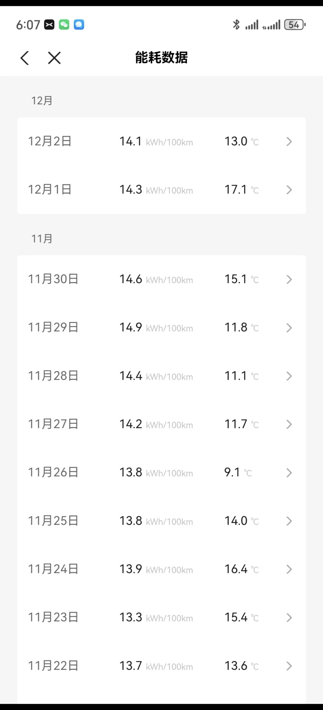
Task: Select the 11月29日 energy record
Action: pyautogui.click(x=161, y=328)
